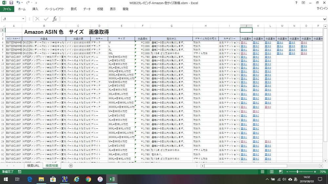The width and height of the screenshot is (328, 184).
Task: Click the right arrow of the horizontal scrollbar
Action: [x=321, y=166]
